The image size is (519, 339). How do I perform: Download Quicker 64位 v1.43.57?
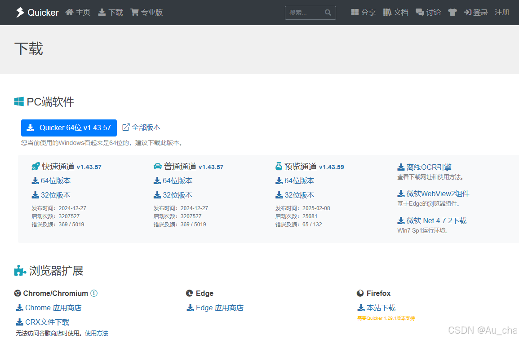68,128
